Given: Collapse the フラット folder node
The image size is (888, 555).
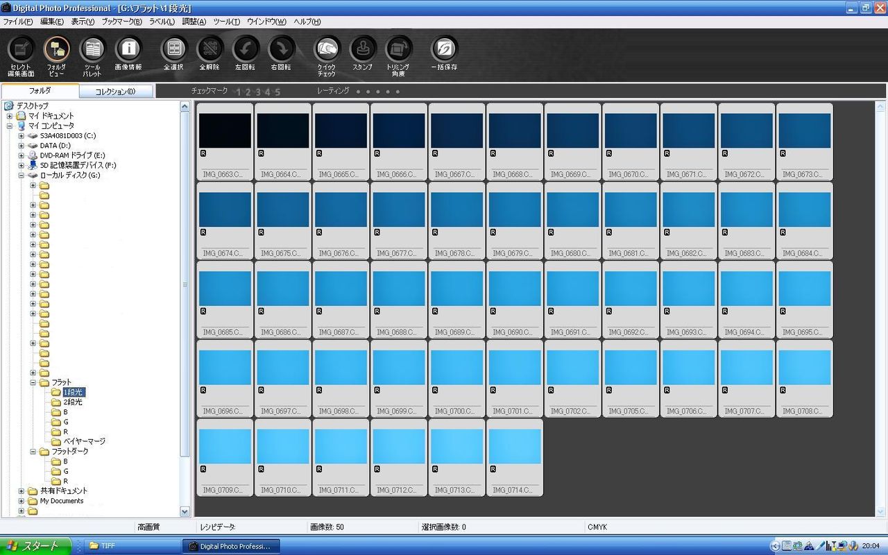Looking at the screenshot, I should [x=33, y=382].
